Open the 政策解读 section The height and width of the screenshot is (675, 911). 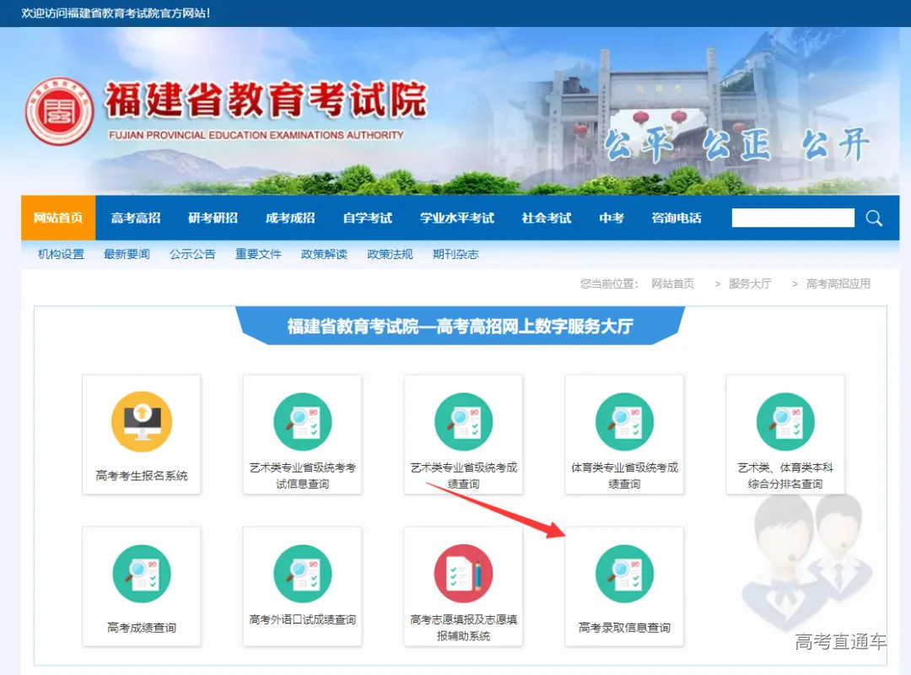pyautogui.click(x=324, y=254)
